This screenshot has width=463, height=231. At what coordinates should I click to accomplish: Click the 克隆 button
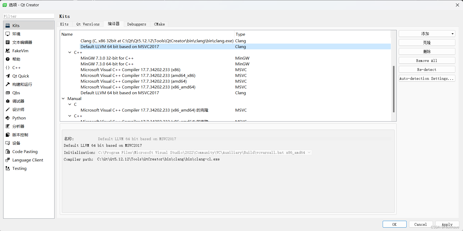tap(427, 43)
